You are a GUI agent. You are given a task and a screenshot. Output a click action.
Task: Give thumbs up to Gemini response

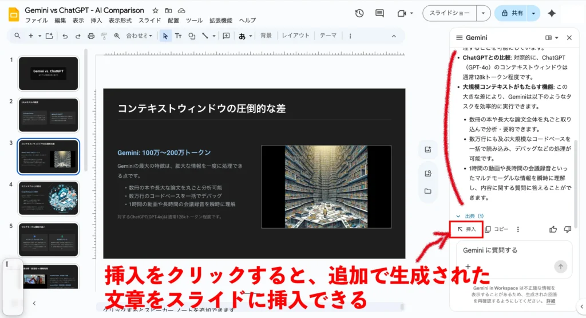pos(553,229)
